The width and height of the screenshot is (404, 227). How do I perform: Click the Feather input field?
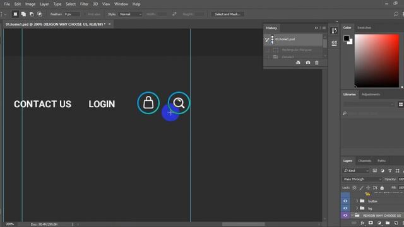pyautogui.click(x=72, y=14)
